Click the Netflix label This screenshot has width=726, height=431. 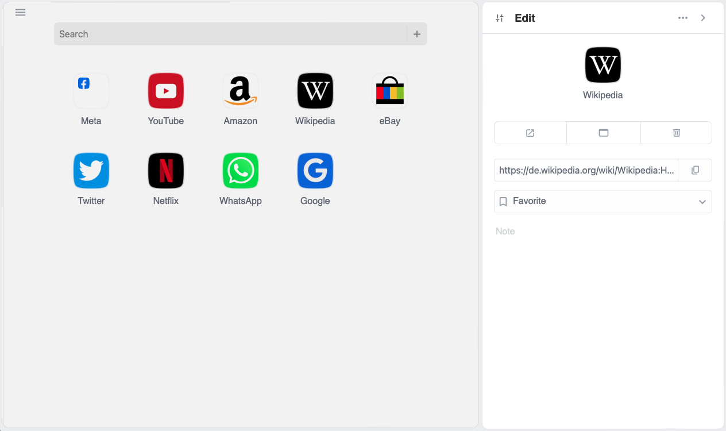tap(166, 201)
